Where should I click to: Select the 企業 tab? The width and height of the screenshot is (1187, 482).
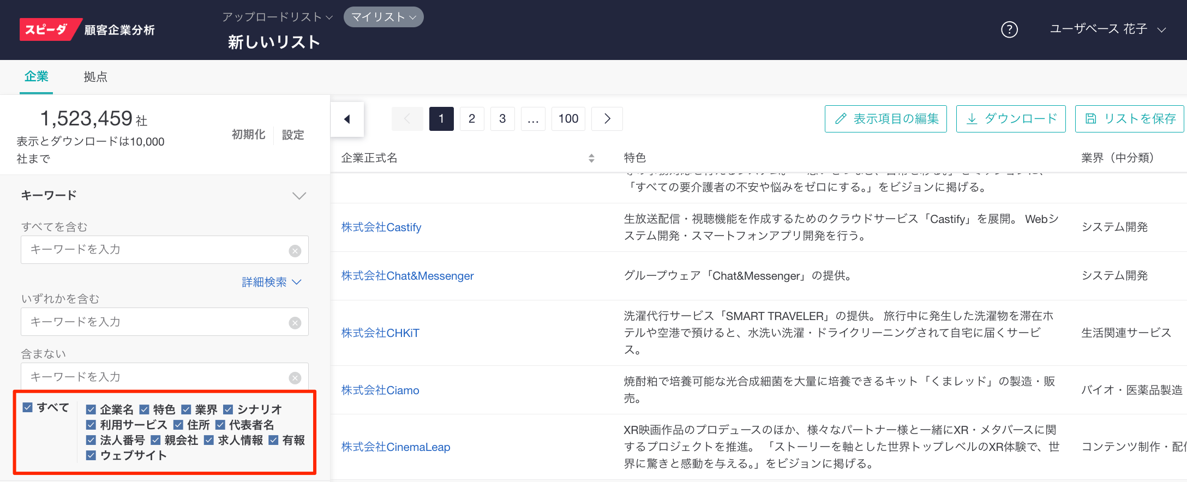coord(36,77)
